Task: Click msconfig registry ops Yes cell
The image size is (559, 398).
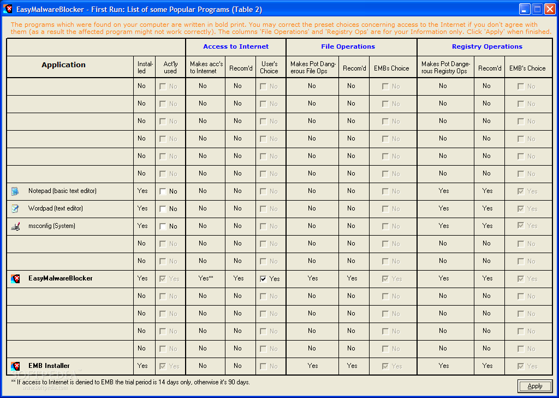Action: tap(444, 226)
